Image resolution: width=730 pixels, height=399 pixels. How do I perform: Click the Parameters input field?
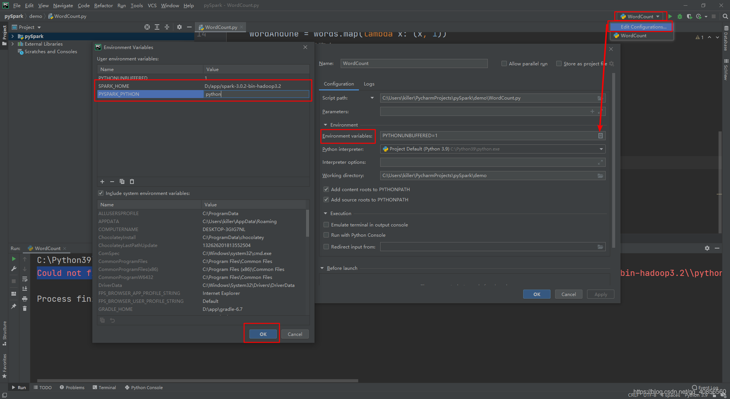(x=493, y=111)
